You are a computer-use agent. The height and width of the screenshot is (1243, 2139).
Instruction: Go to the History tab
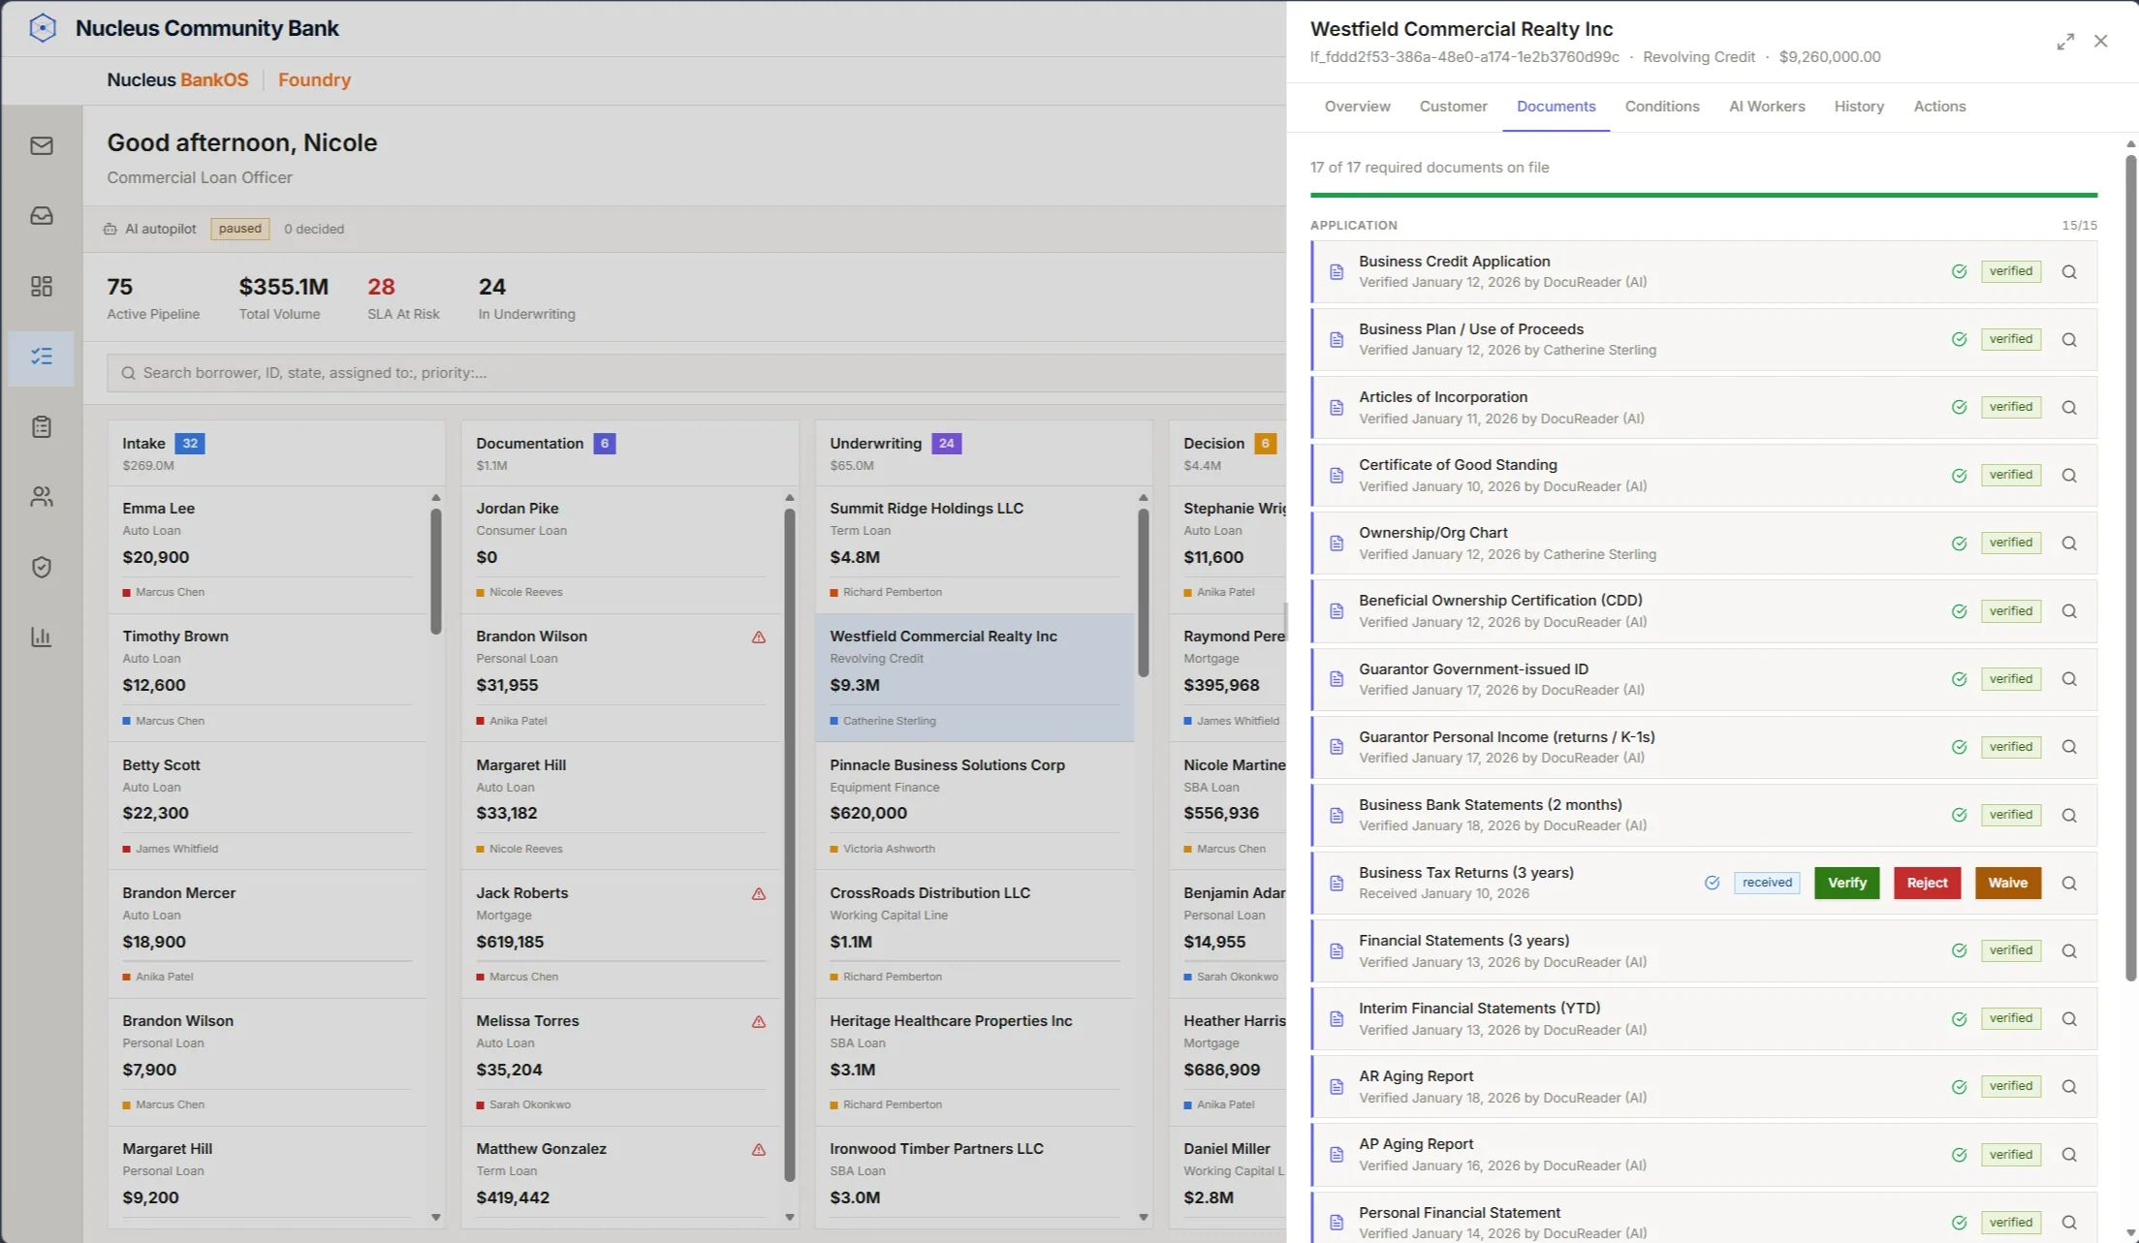coord(1859,107)
